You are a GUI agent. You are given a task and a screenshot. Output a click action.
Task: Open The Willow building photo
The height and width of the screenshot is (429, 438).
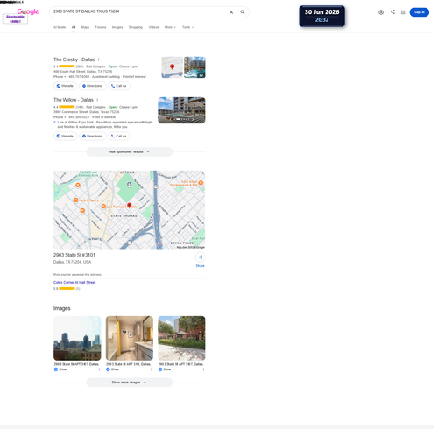click(181, 110)
